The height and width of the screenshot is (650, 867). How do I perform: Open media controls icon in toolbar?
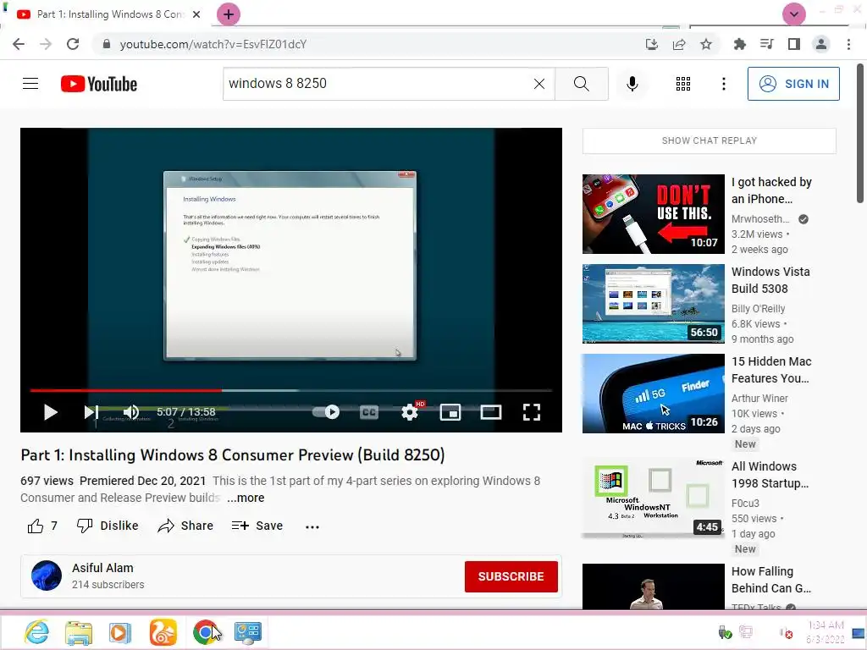[766, 44]
